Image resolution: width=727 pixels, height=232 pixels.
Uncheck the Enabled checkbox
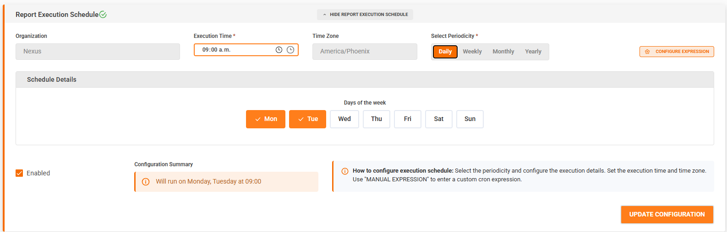(x=19, y=173)
